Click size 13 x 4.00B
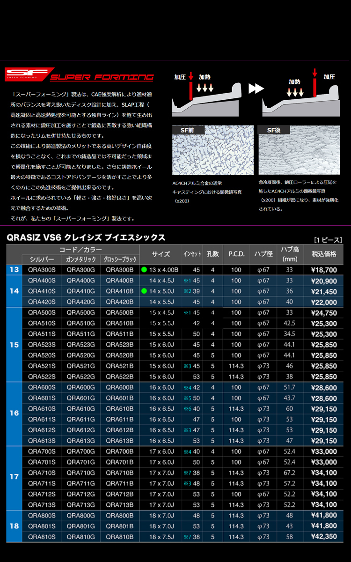The height and width of the screenshot is (562, 351). pyautogui.click(x=164, y=270)
